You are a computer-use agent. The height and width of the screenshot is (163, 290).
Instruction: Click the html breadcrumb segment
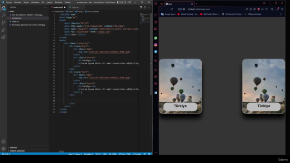pos(69,11)
